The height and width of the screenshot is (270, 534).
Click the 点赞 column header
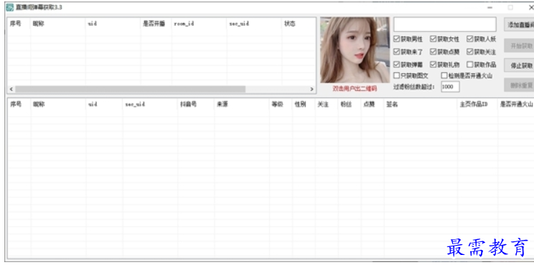pos(373,105)
